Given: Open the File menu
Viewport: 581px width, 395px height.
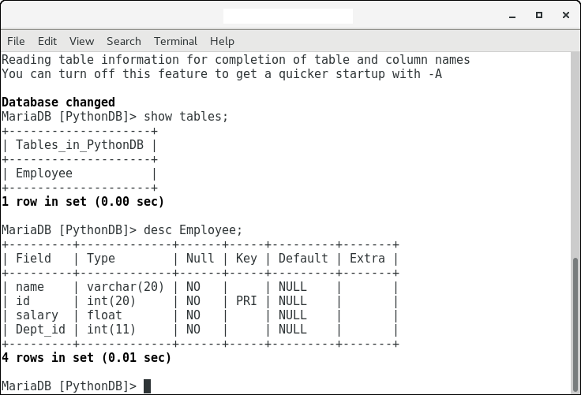Looking at the screenshot, I should pyautogui.click(x=16, y=41).
